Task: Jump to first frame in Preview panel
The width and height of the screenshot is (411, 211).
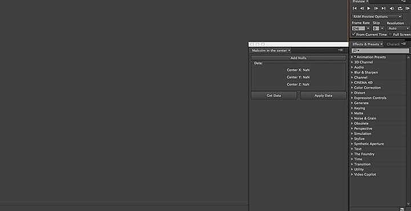Action: (354, 9)
